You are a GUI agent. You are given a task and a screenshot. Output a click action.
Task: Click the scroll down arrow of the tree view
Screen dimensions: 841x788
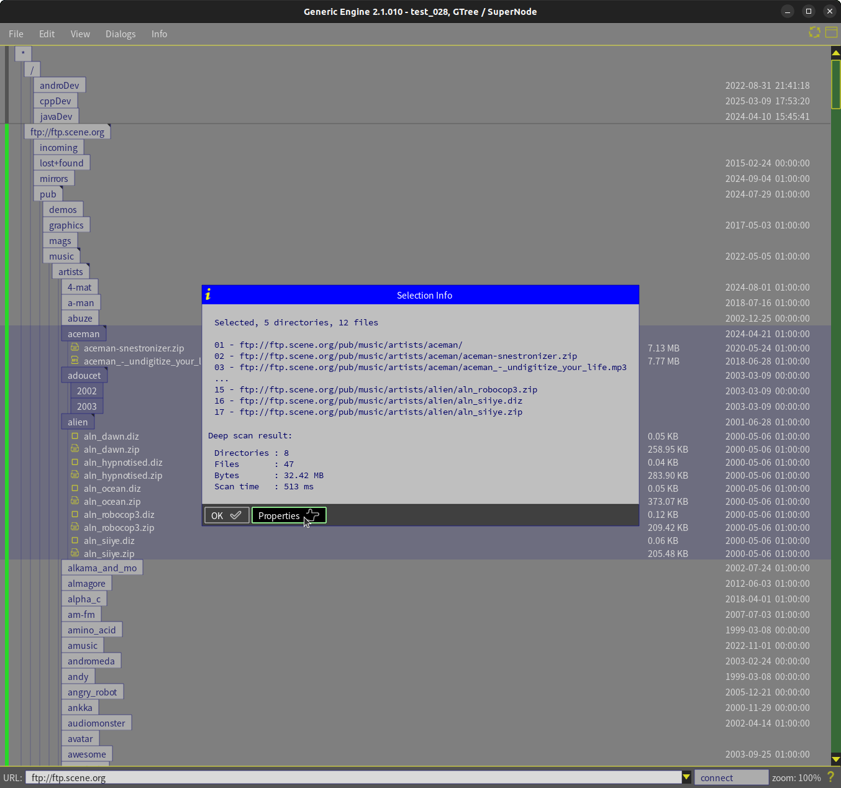coord(835,759)
